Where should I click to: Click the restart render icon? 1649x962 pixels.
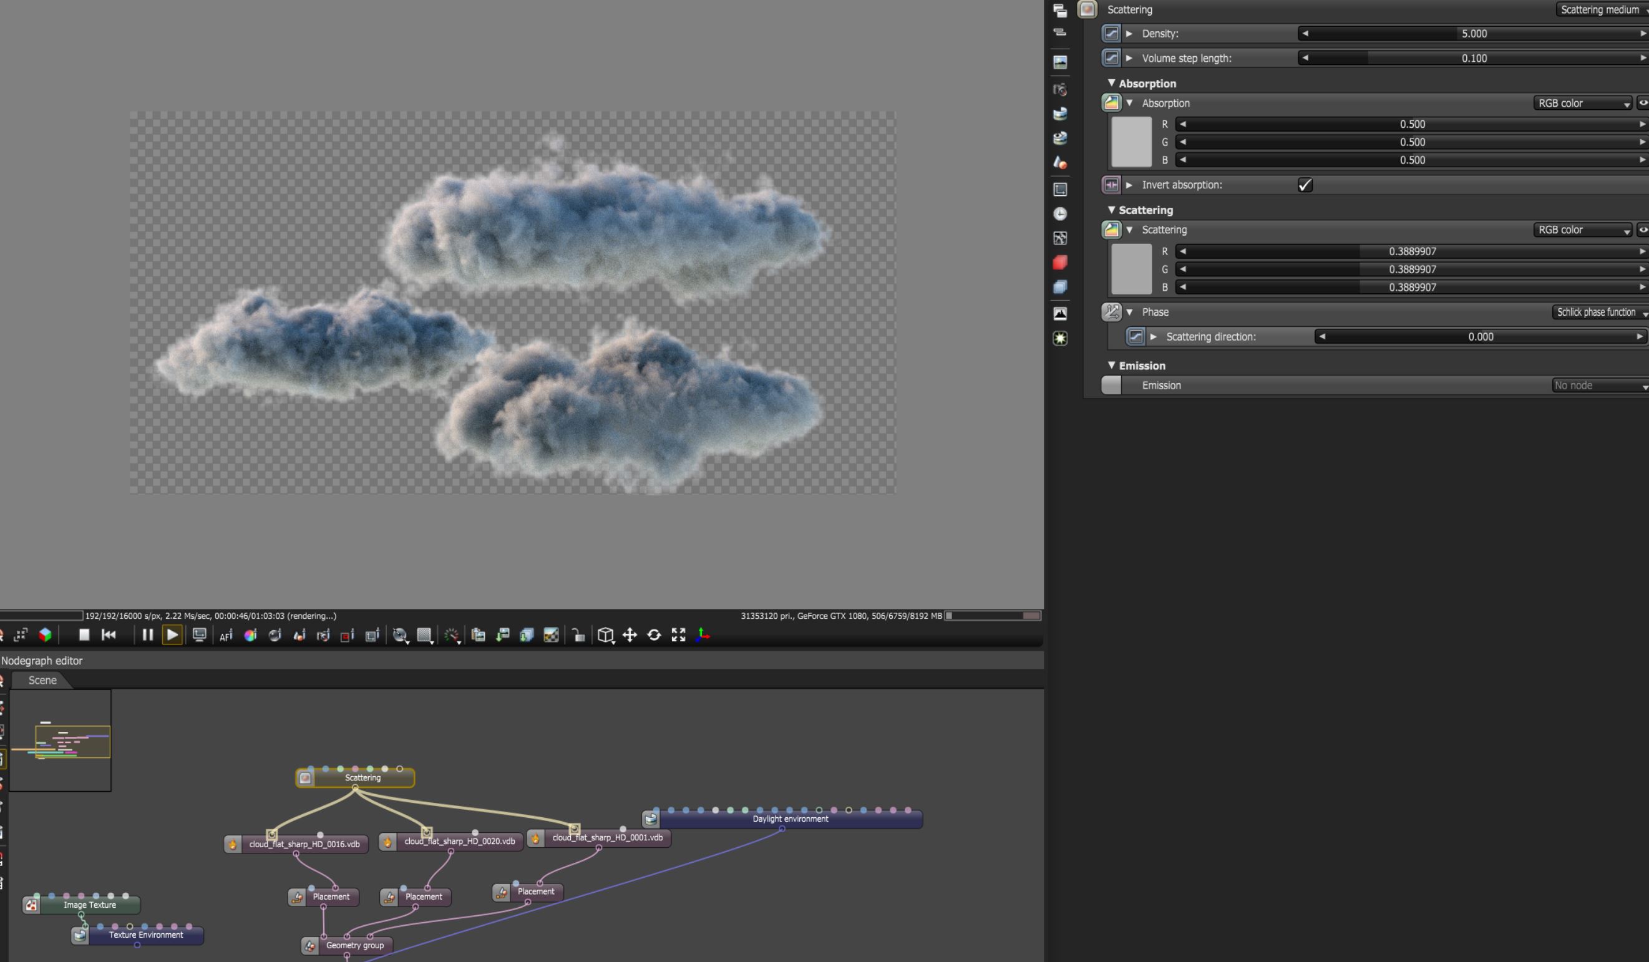click(x=109, y=635)
